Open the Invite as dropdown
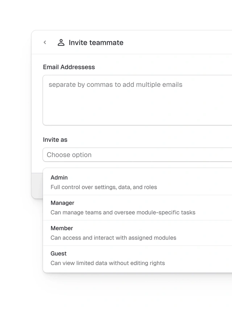 point(137,155)
